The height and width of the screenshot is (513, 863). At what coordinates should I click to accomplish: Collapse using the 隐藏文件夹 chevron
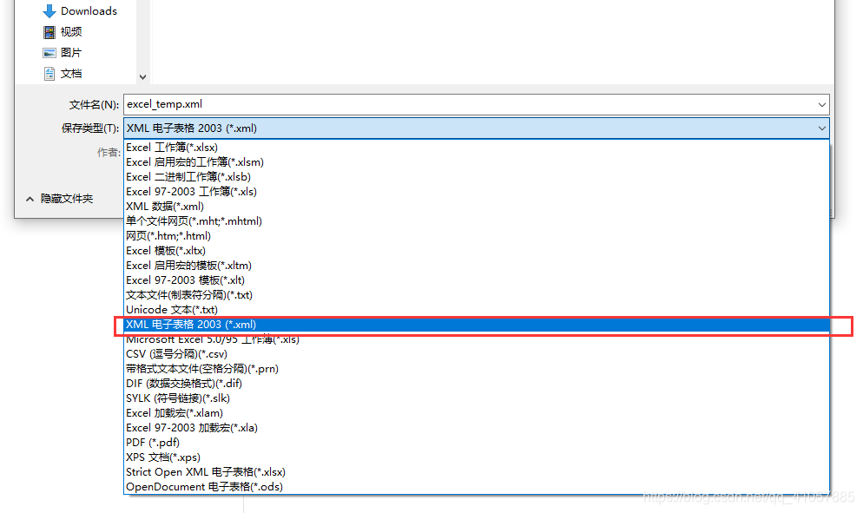(x=30, y=199)
